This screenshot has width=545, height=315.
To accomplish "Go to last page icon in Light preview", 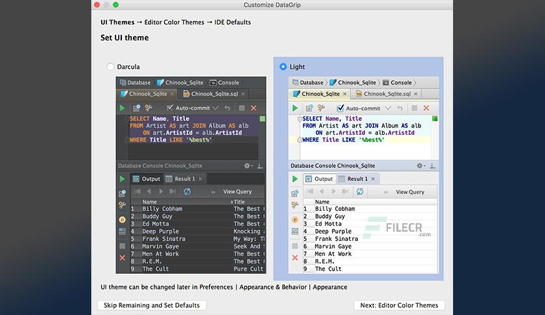I will click(345, 191).
